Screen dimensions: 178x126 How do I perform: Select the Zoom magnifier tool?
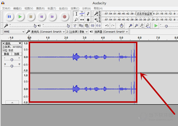coord(76,20)
